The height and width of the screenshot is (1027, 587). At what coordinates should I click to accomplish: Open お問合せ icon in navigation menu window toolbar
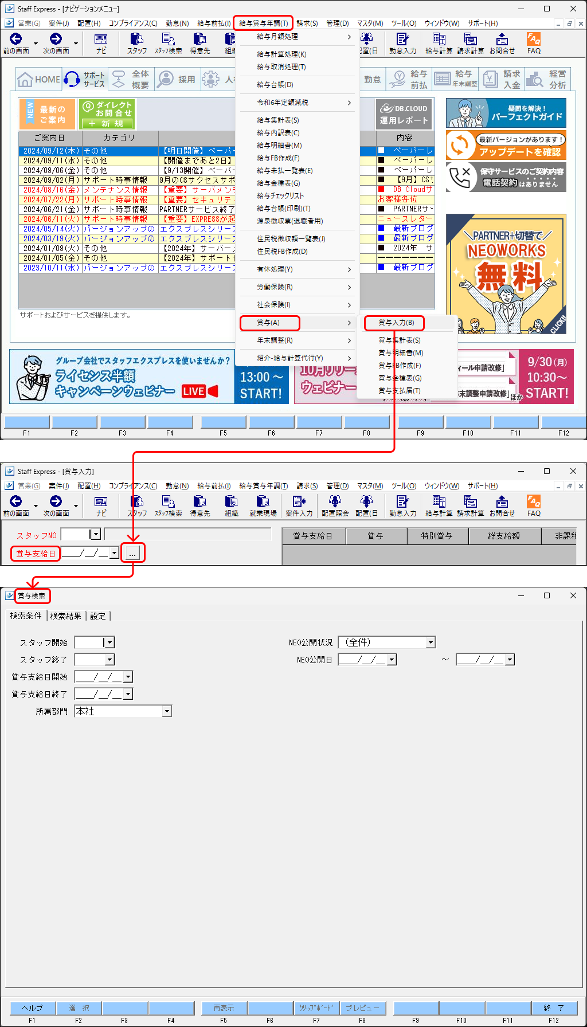tap(502, 43)
